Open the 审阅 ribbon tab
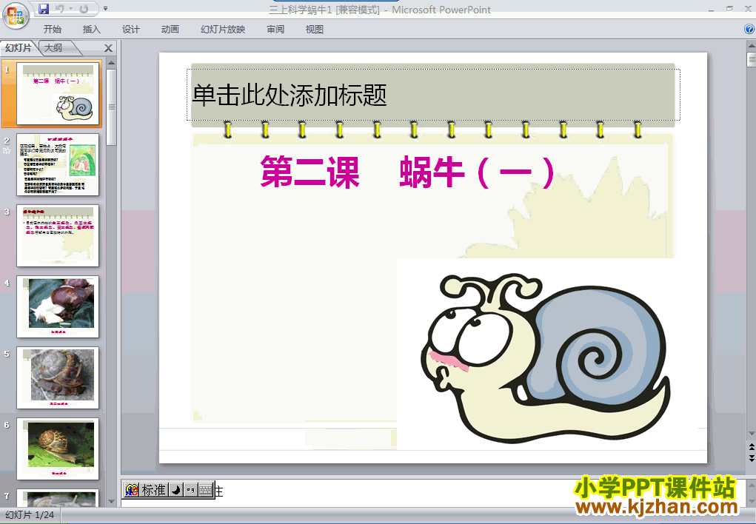This screenshot has width=756, height=524. [275, 30]
